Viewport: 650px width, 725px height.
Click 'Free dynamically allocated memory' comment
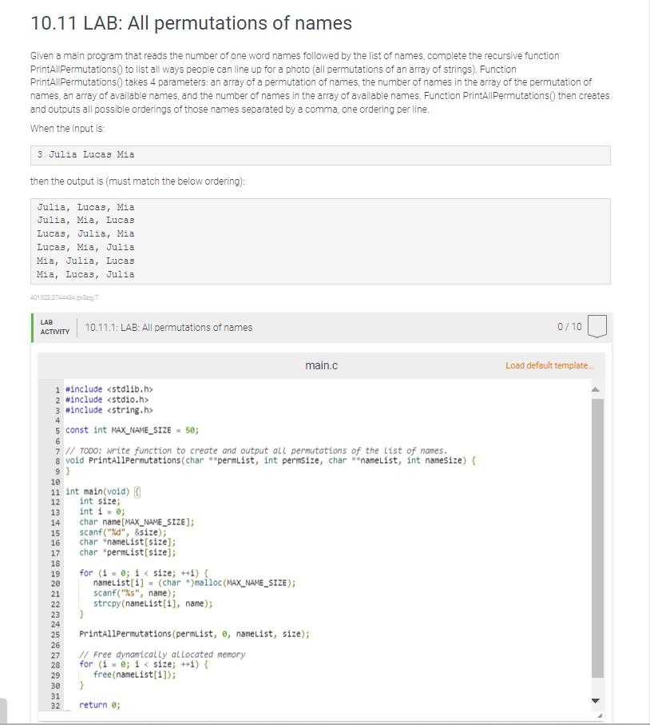click(162, 654)
